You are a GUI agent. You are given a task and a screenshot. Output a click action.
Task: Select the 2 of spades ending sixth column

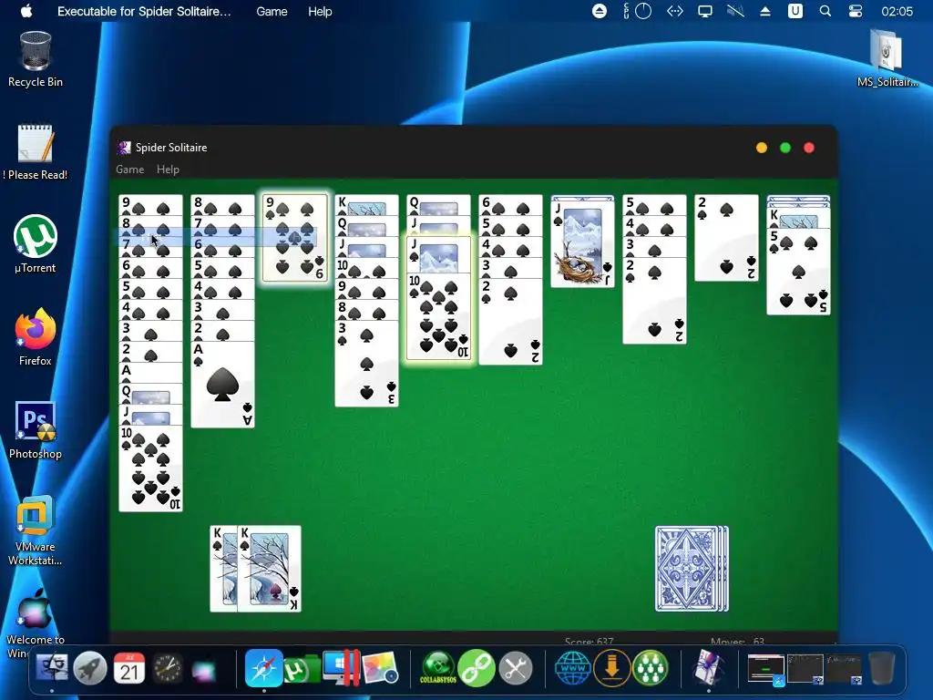point(510,322)
